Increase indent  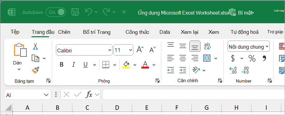[183, 70]
